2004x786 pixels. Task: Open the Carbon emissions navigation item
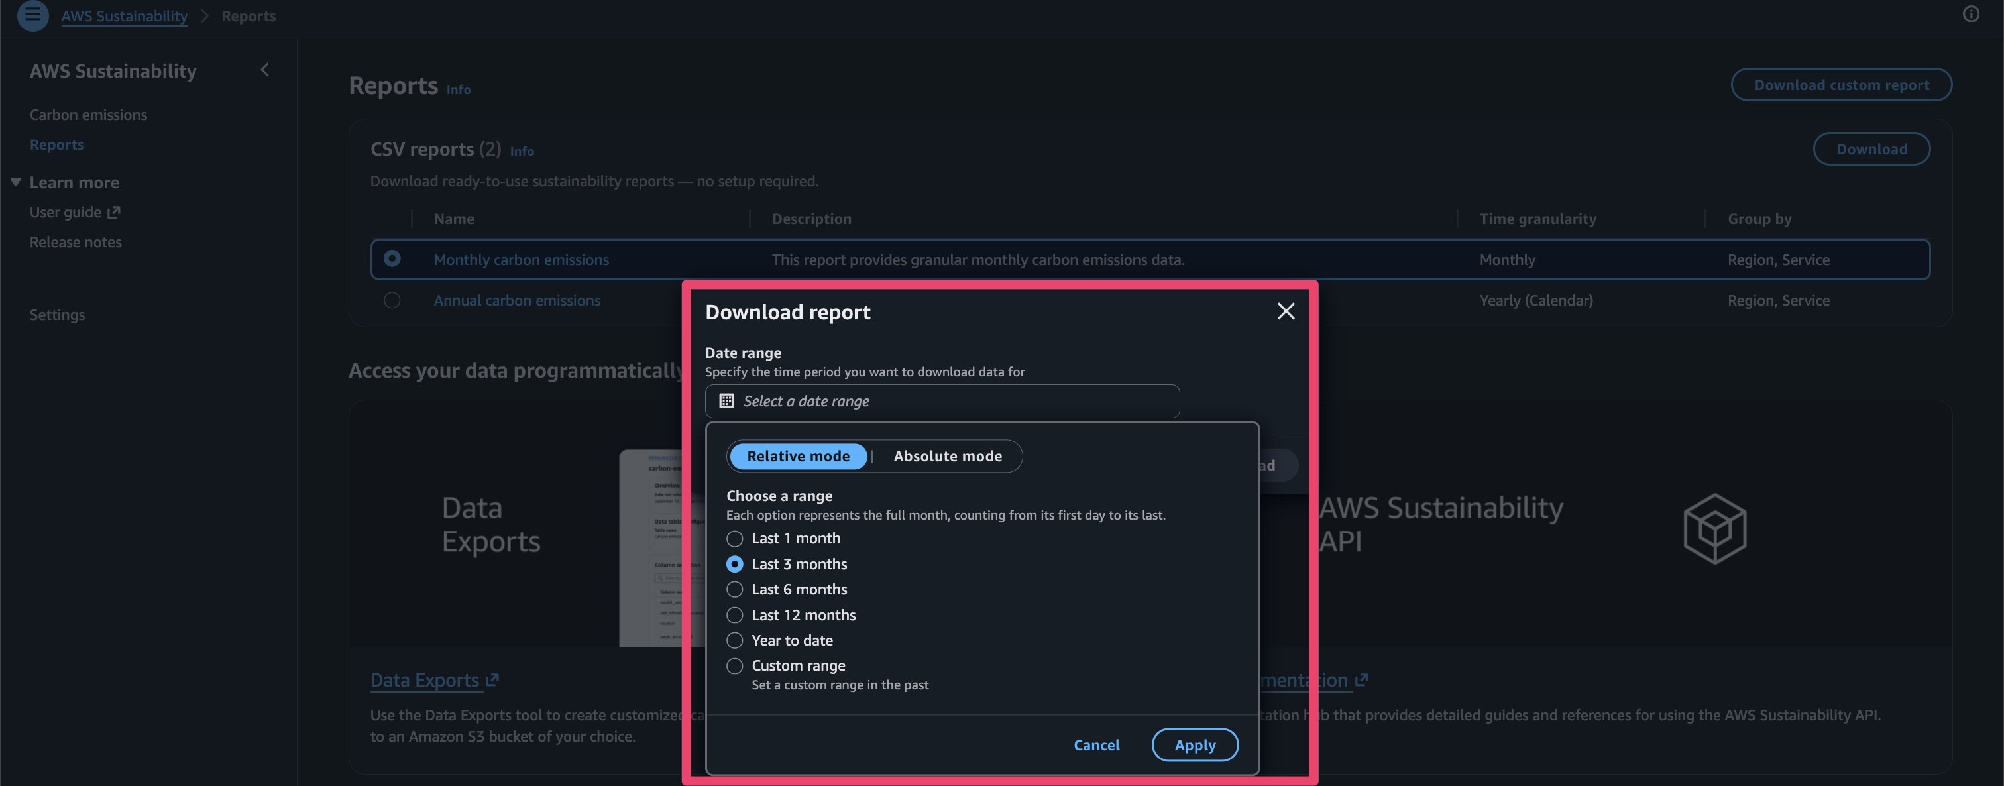[88, 115]
